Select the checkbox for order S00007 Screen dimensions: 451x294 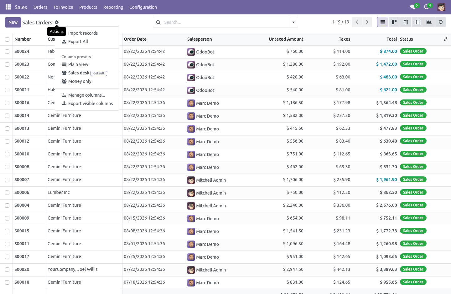[x=7, y=180]
